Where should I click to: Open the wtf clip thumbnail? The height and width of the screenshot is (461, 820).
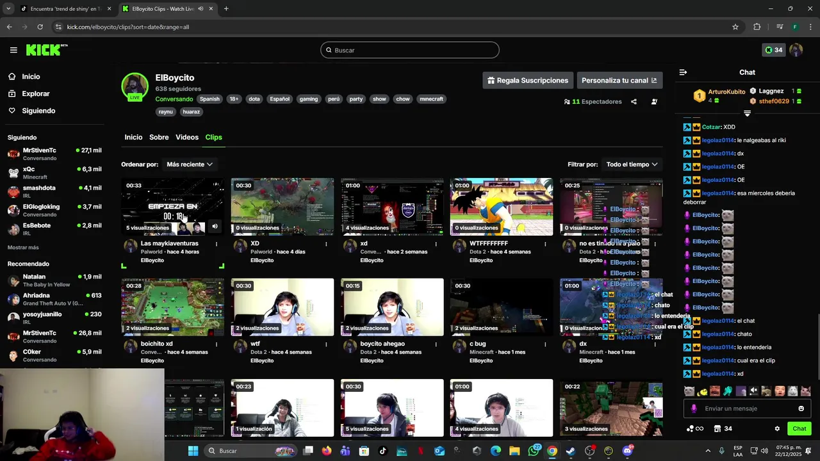(283, 307)
